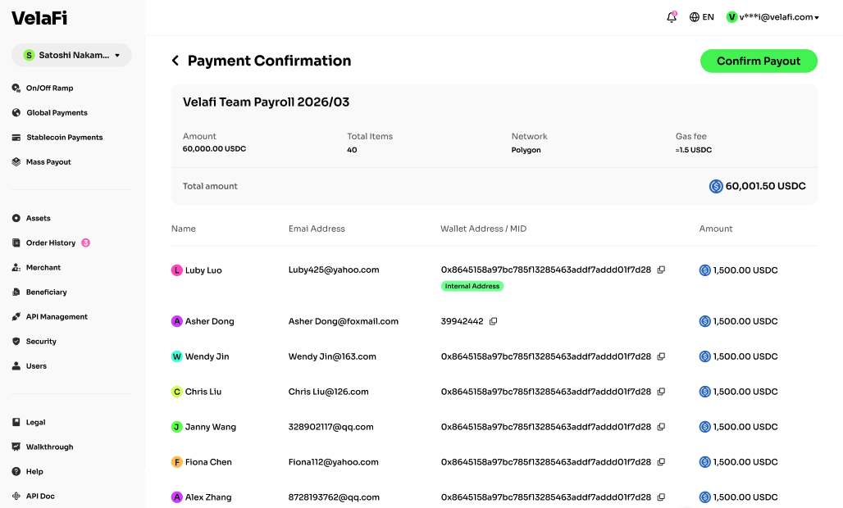This screenshot has height=508, width=843.
Task: Click the Internal Address badge
Action: pos(472,286)
